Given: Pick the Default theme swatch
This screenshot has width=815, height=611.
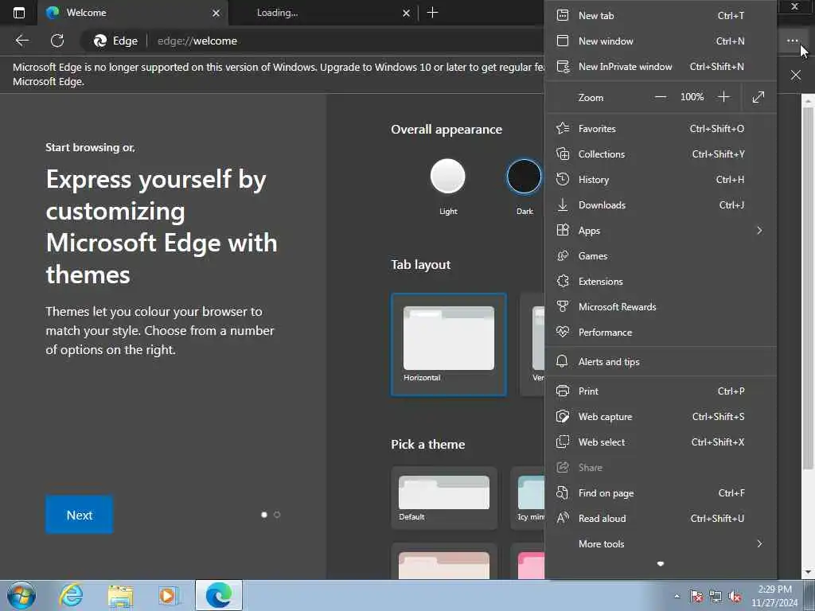Looking at the screenshot, I should point(444,498).
